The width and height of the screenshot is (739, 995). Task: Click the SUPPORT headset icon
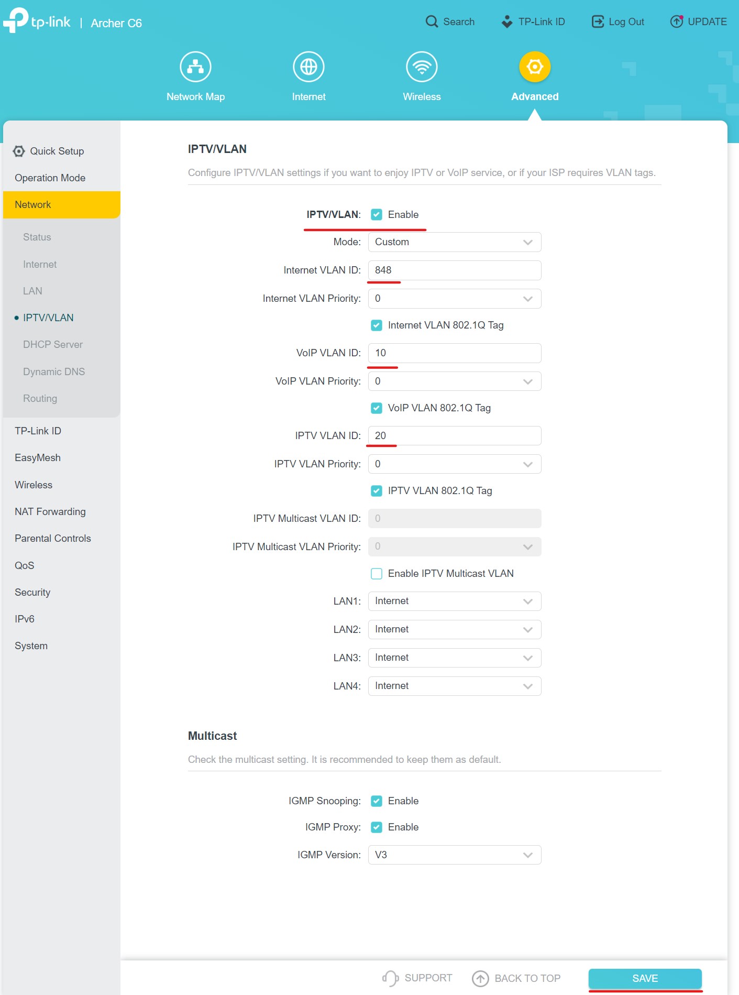tap(390, 978)
